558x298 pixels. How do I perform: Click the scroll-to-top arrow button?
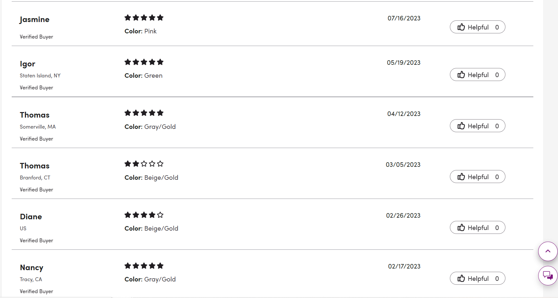548,251
